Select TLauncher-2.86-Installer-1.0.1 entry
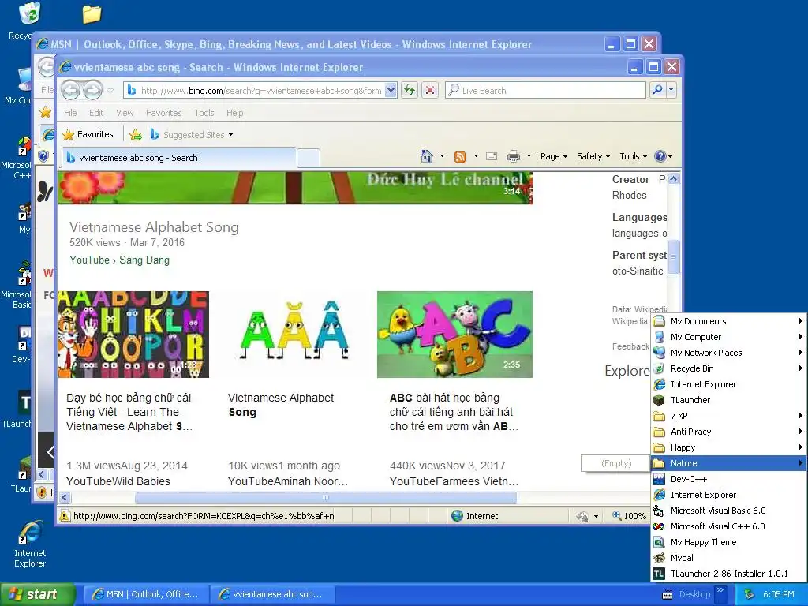 coord(728,574)
